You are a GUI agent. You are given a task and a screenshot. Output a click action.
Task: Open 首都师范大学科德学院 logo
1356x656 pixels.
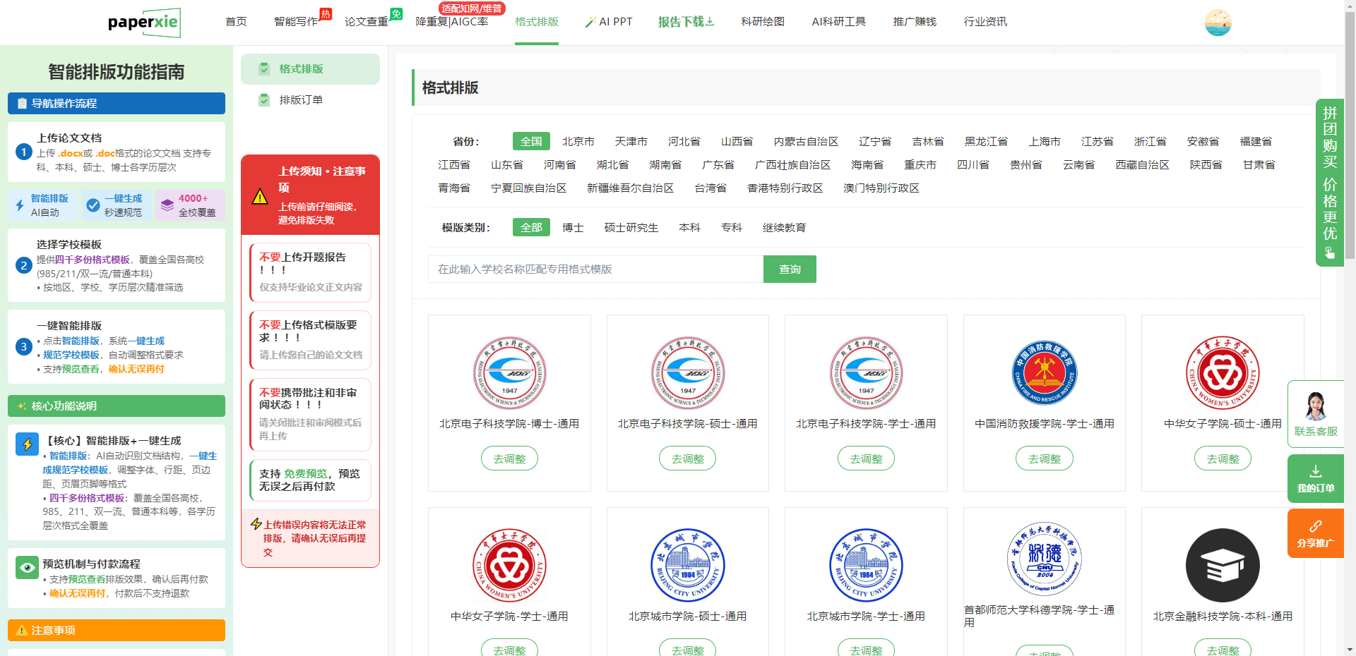click(1044, 559)
